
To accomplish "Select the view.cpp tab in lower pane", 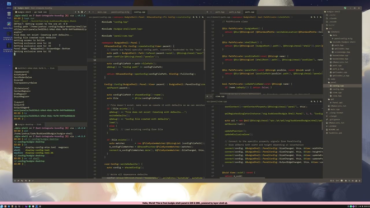I will (220, 96).
